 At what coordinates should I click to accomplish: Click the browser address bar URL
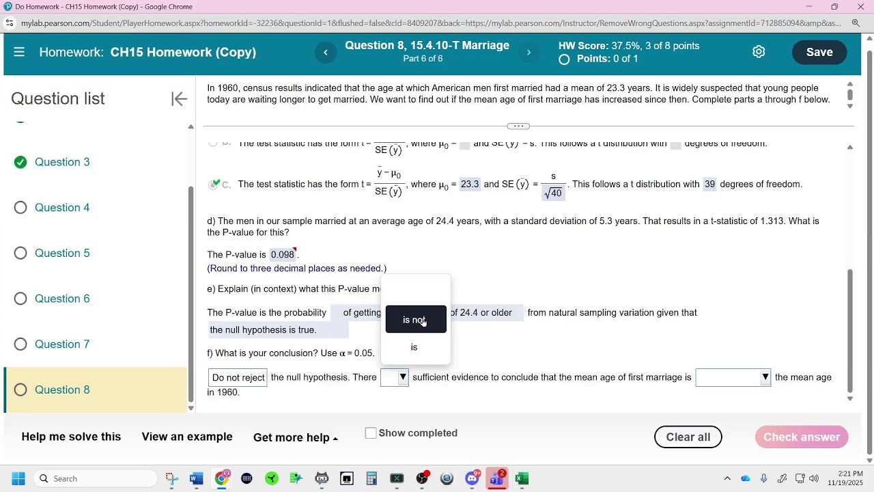click(430, 23)
